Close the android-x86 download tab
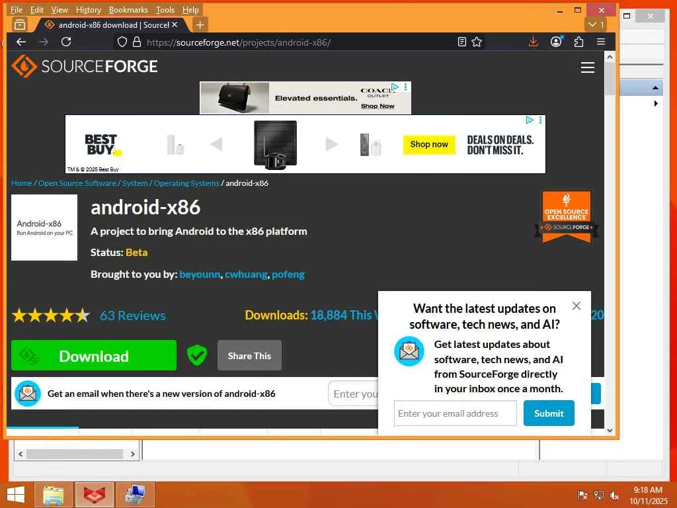This screenshot has height=508, width=677. tap(175, 25)
